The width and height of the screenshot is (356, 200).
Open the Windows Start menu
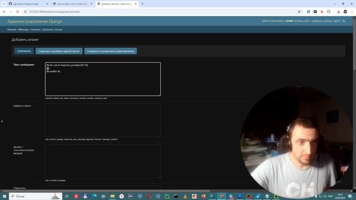click(4, 196)
